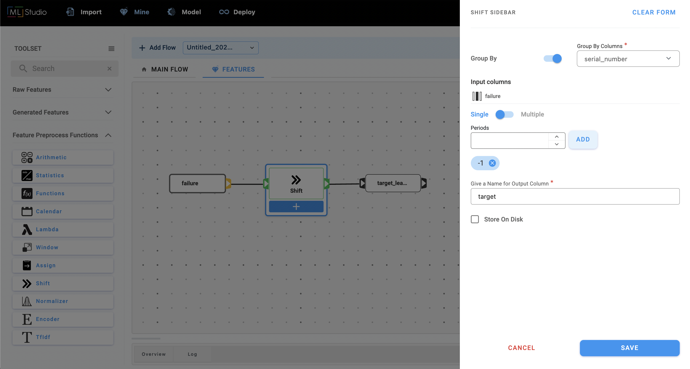Open Group By Columns serial_number dropdown
This screenshot has width=690, height=369.
click(x=628, y=58)
